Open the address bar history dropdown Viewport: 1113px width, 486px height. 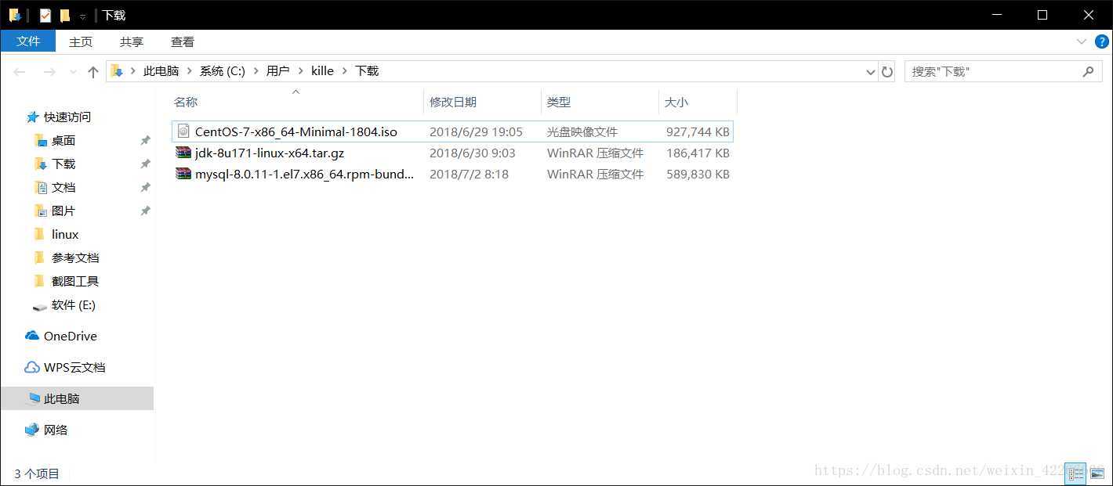[870, 71]
